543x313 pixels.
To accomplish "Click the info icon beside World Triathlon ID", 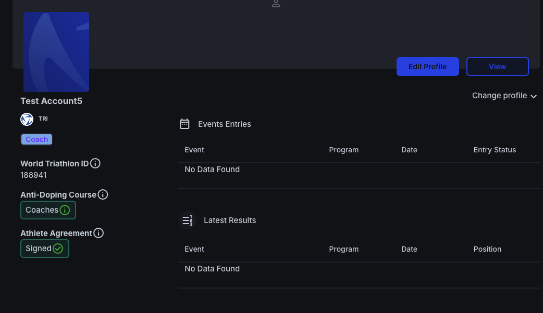I will tap(95, 163).
